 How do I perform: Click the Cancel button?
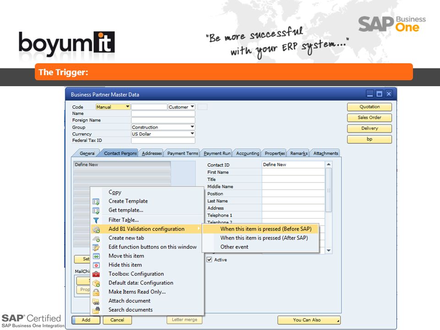click(117, 320)
